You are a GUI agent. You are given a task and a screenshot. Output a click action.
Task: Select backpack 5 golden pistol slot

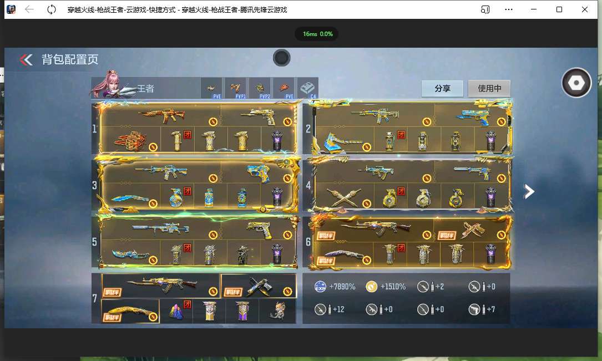(258, 228)
